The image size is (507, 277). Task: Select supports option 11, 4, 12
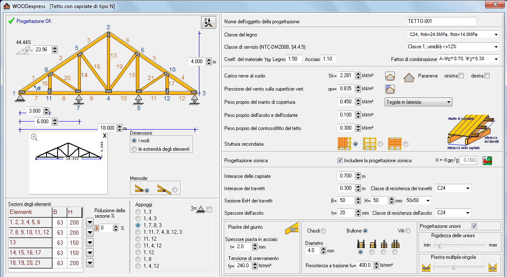click(x=138, y=246)
